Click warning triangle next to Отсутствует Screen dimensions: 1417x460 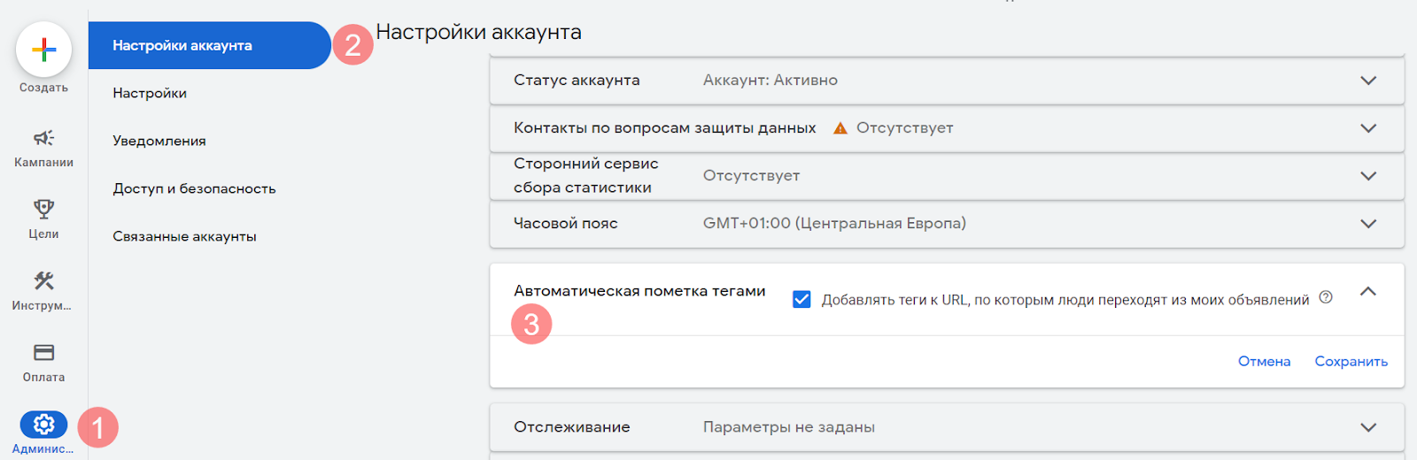coord(840,128)
